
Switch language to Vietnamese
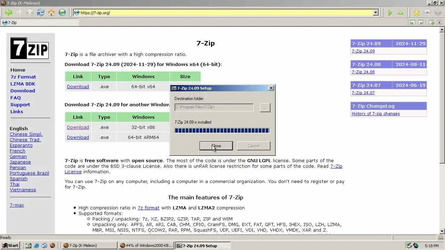[23, 190]
